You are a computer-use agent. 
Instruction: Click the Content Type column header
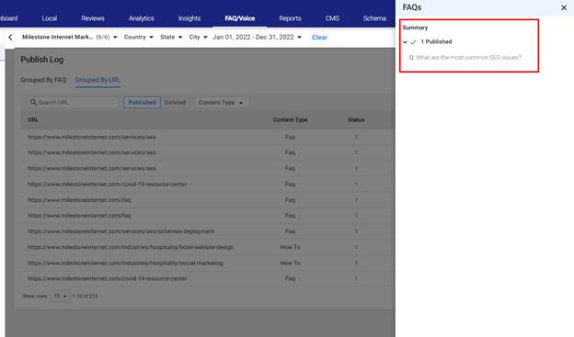[290, 120]
